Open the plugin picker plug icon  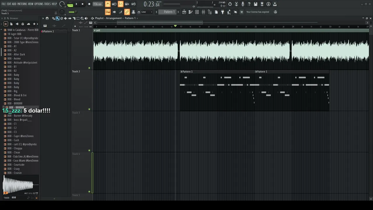point(223,12)
